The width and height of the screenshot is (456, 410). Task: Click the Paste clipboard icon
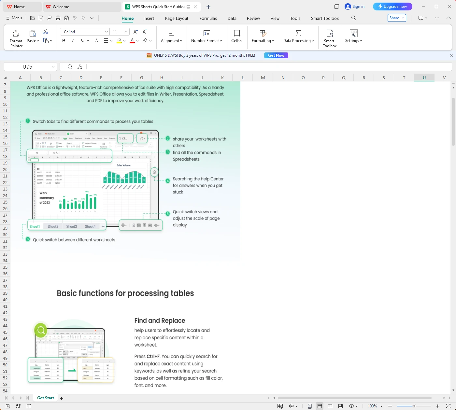[33, 33]
